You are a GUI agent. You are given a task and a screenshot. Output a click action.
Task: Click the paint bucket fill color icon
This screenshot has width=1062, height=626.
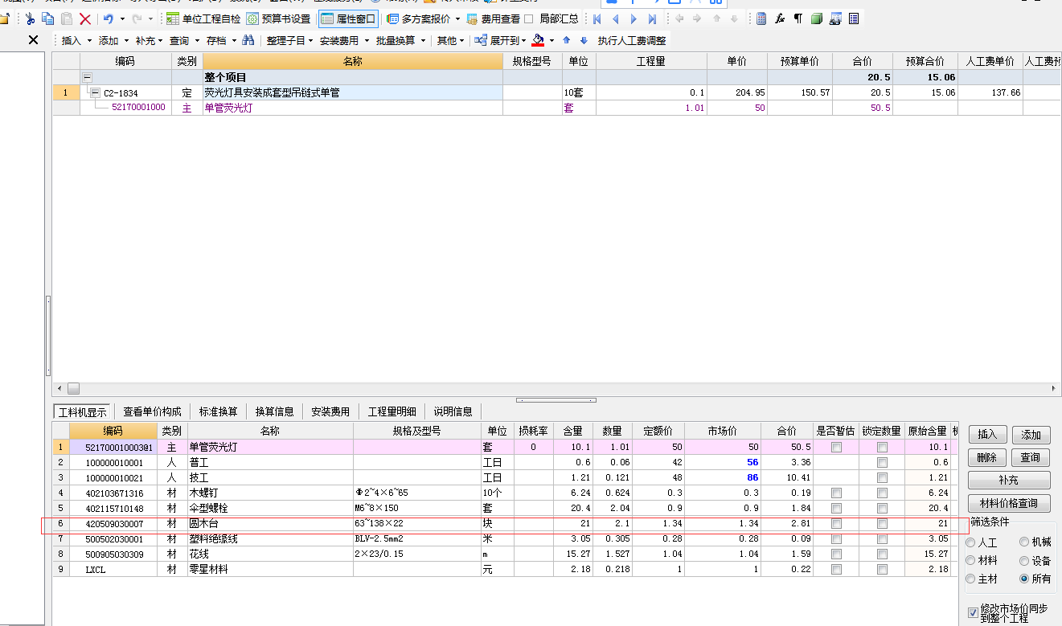(x=539, y=40)
